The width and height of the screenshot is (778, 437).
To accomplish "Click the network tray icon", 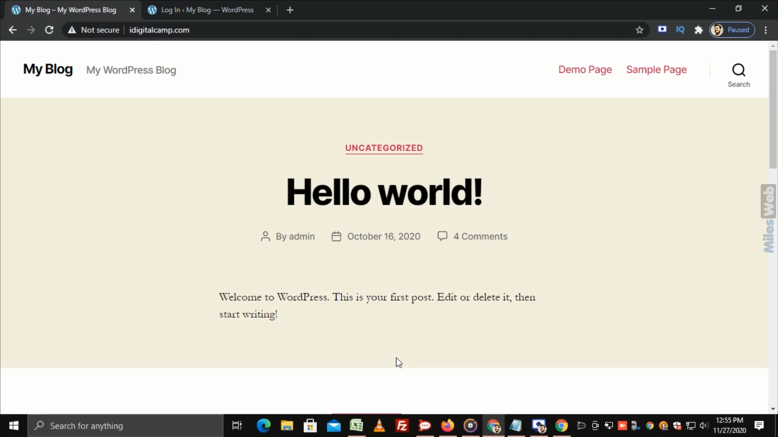I will pyautogui.click(x=691, y=426).
